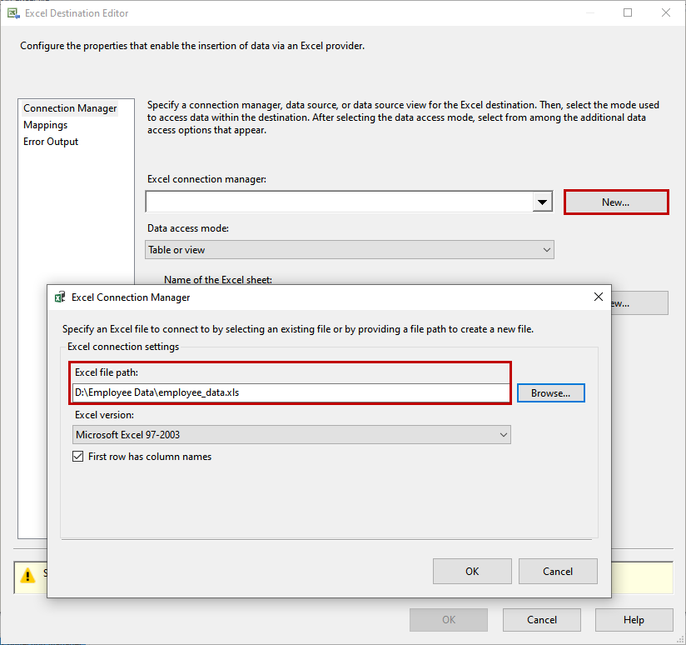Open the Error Output page
The image size is (686, 645).
tap(51, 142)
